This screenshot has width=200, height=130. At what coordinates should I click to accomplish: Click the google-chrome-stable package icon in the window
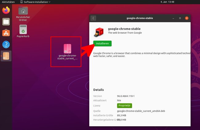(x=99, y=32)
